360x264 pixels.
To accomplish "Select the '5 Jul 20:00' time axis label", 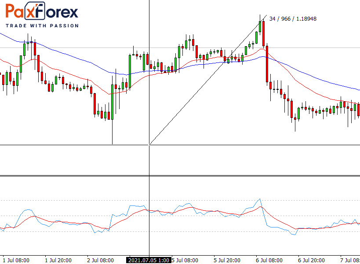I will coord(227,260).
